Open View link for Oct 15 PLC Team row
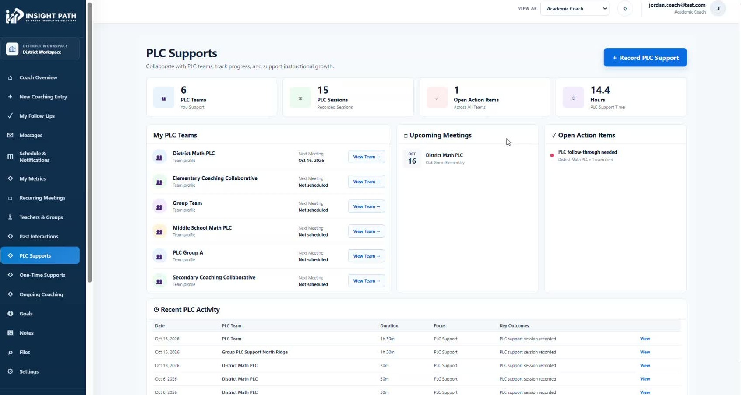Viewport: 741px width, 395px height. (645, 339)
